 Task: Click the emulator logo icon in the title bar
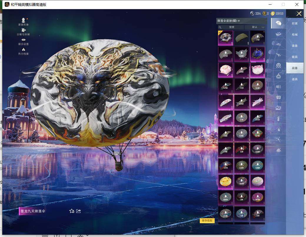pyautogui.click(x=7, y=4)
